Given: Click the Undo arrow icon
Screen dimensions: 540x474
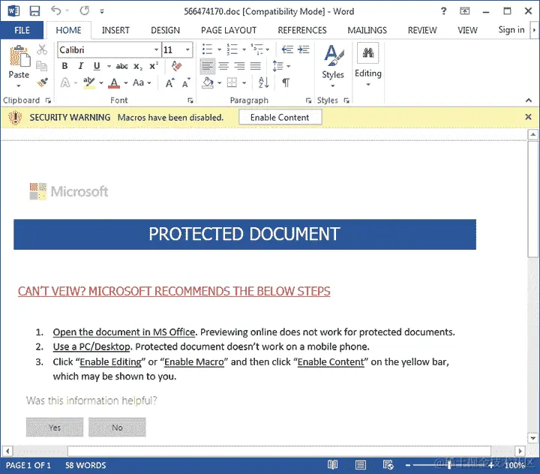Looking at the screenshot, I should [55, 10].
